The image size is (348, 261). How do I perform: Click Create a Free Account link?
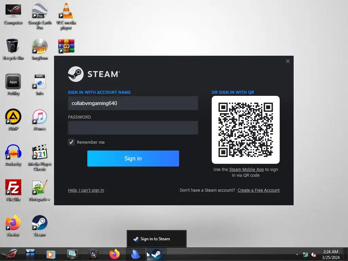[x=259, y=190]
